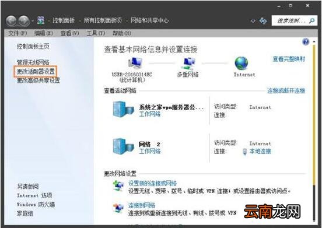Click the blue help question mark icon
Viewport: 322px width, 228px height.
pyautogui.click(x=306, y=42)
